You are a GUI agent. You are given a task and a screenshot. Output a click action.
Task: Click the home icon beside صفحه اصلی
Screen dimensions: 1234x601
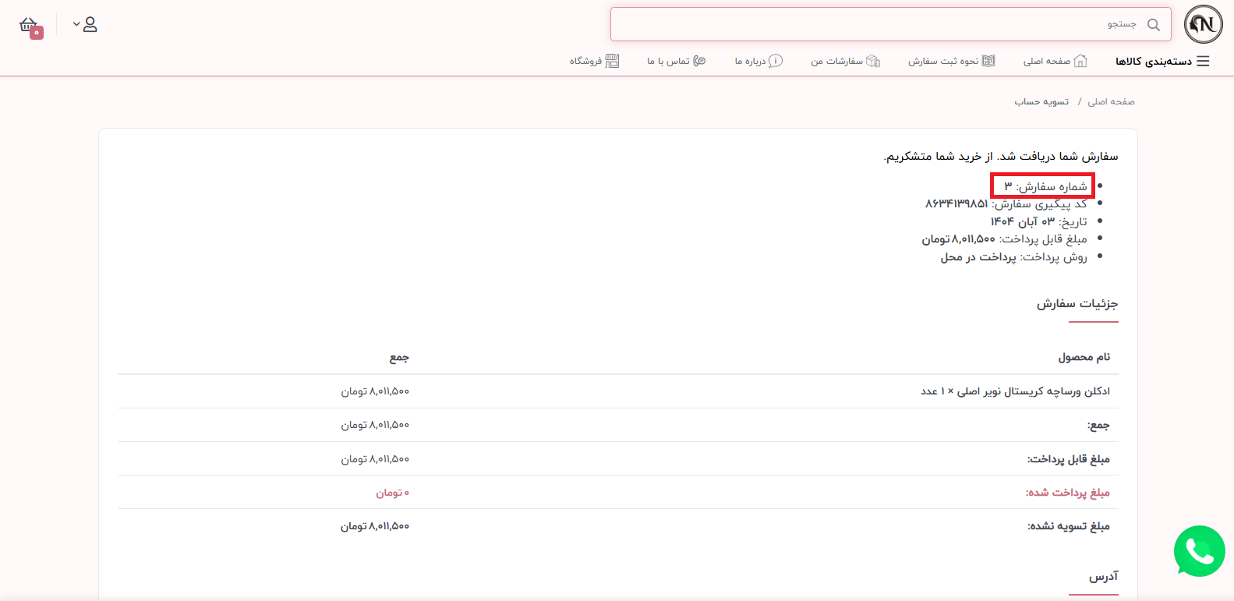1080,61
